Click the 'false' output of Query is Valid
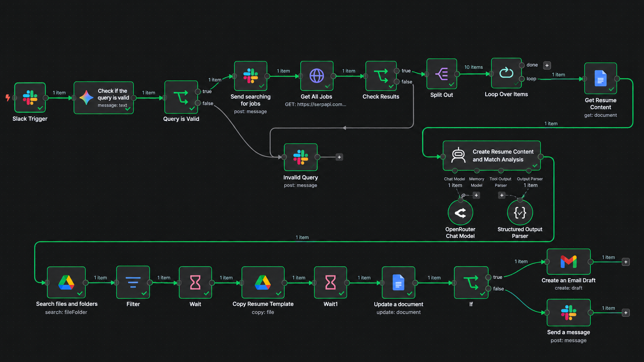 pyautogui.click(x=198, y=103)
